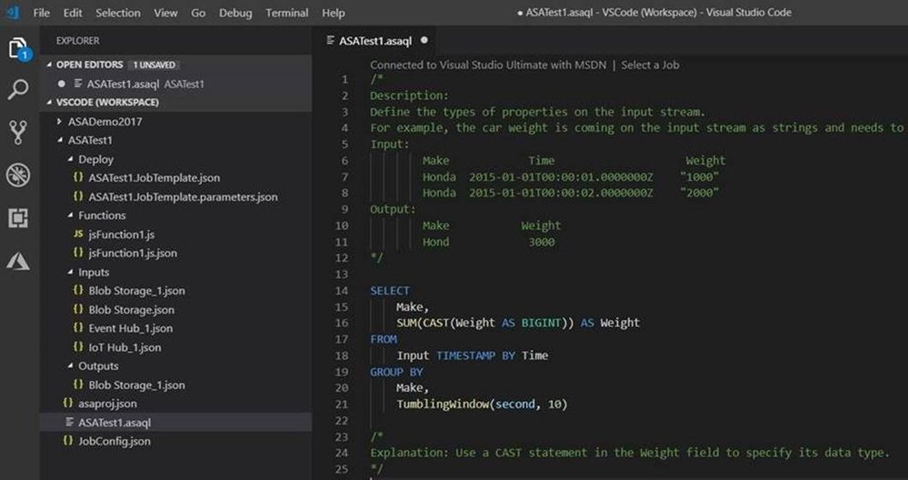
Task: Click line number 21 in gutter
Action: coord(342,405)
